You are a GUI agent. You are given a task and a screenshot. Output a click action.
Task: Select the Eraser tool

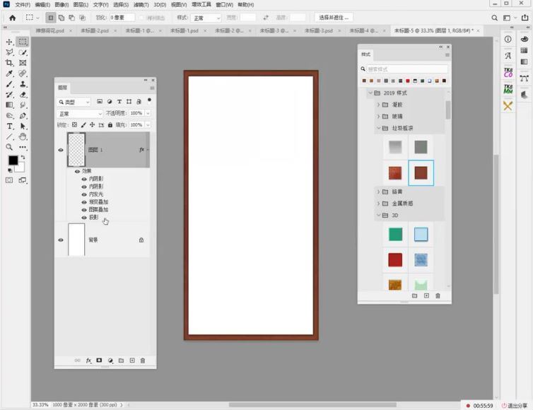pos(23,95)
